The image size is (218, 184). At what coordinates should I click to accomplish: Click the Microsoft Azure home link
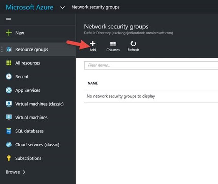click(30, 7)
